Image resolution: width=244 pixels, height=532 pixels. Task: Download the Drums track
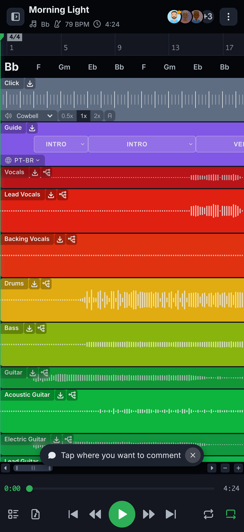point(34,284)
